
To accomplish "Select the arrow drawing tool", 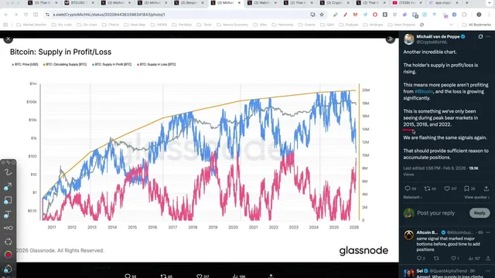I will tap(8, 187).
